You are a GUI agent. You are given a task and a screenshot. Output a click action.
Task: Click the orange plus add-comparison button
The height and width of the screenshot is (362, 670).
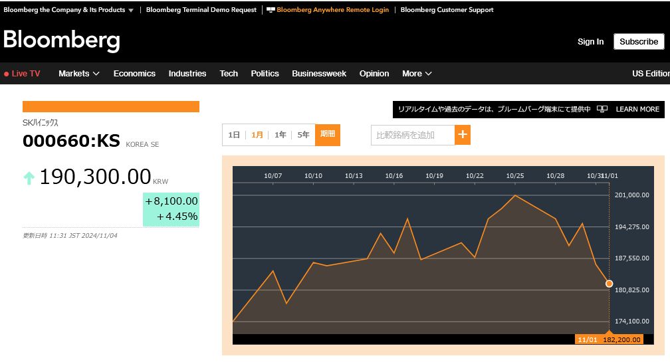tap(463, 135)
